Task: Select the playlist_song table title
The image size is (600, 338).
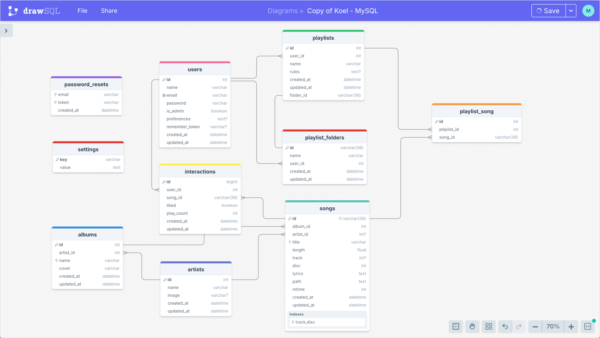Action: coord(477,111)
